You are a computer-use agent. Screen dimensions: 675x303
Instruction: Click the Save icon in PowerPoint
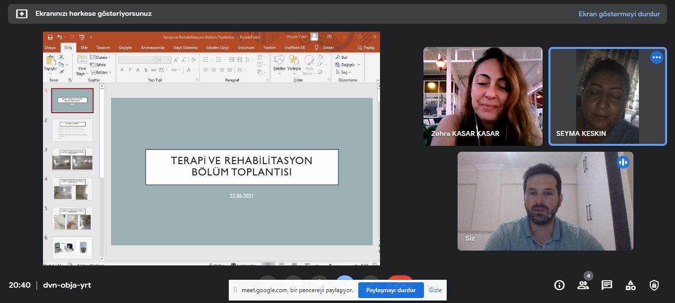click(x=50, y=37)
